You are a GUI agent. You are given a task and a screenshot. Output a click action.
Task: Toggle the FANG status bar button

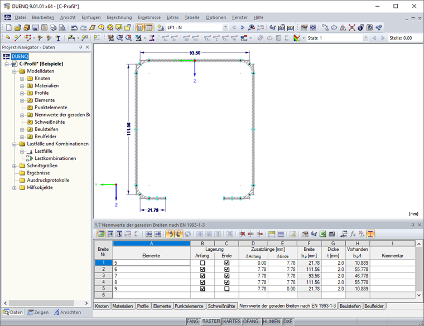tap(192, 322)
